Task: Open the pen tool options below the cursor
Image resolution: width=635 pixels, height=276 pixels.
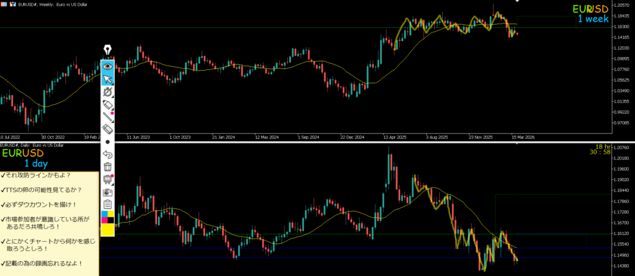Action: pos(107,91)
